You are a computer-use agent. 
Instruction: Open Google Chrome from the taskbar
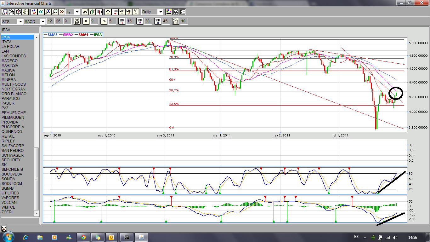[x=83, y=237]
